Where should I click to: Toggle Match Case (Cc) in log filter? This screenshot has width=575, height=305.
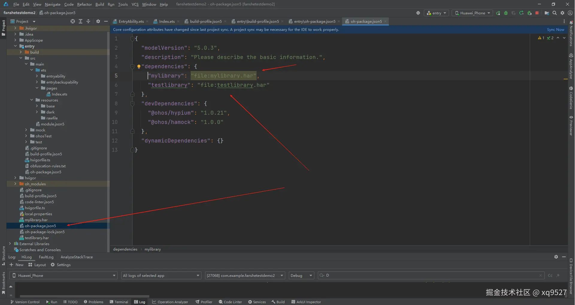(550, 275)
